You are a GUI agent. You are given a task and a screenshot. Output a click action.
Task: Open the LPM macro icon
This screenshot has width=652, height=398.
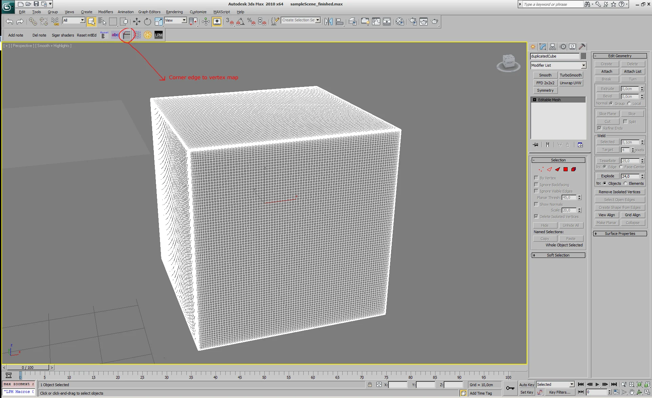pyautogui.click(x=159, y=35)
